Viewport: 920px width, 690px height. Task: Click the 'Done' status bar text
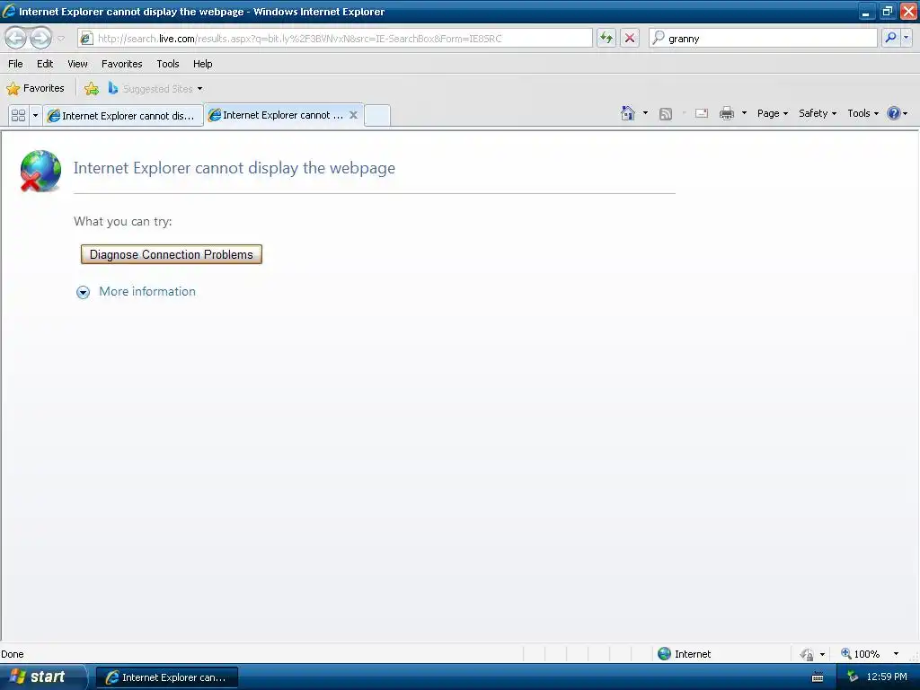(x=13, y=654)
